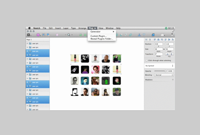Enable Click-through when selecting checkbox
The image size is (200, 135).
[147, 60]
